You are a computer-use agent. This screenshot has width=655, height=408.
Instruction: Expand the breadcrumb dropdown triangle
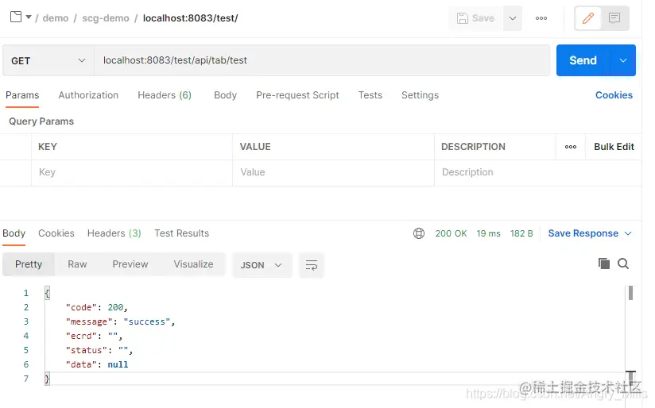tap(29, 17)
